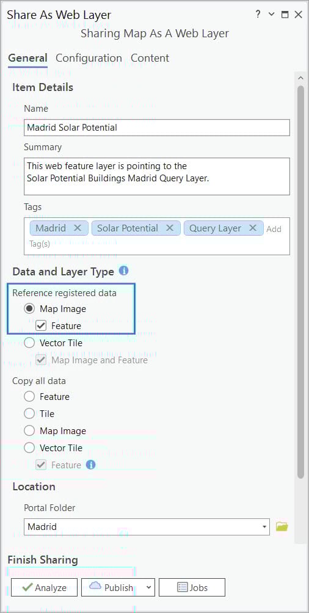Switch to the Content tab
309x613 pixels.
(x=150, y=58)
